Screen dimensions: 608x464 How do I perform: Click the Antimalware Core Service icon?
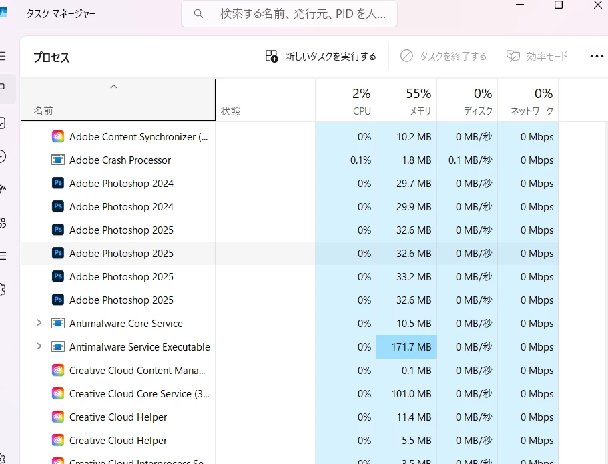58,323
